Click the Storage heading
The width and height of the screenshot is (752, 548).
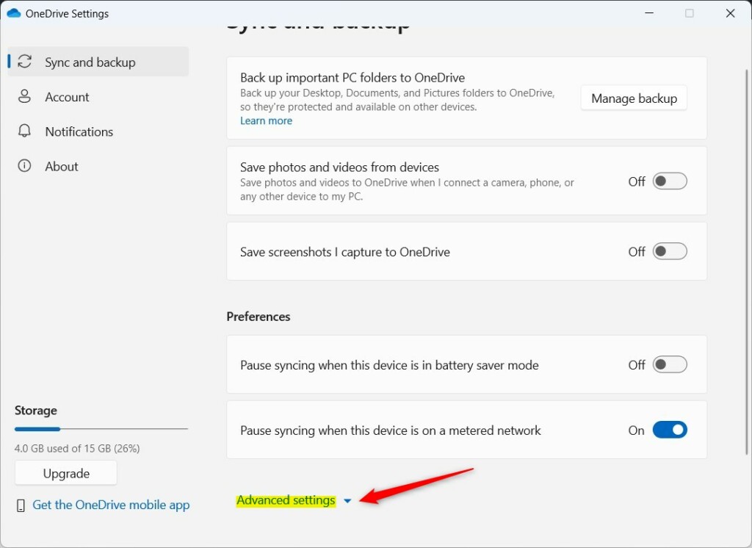(x=36, y=411)
